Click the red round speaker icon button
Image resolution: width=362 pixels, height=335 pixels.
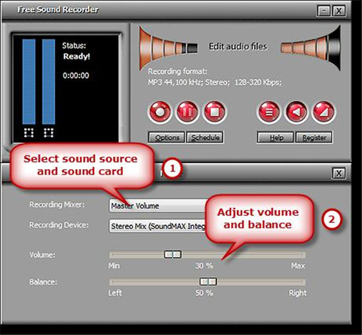pyautogui.click(x=296, y=112)
